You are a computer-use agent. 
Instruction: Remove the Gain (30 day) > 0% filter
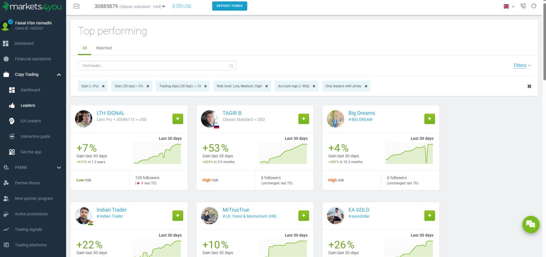pos(148,86)
